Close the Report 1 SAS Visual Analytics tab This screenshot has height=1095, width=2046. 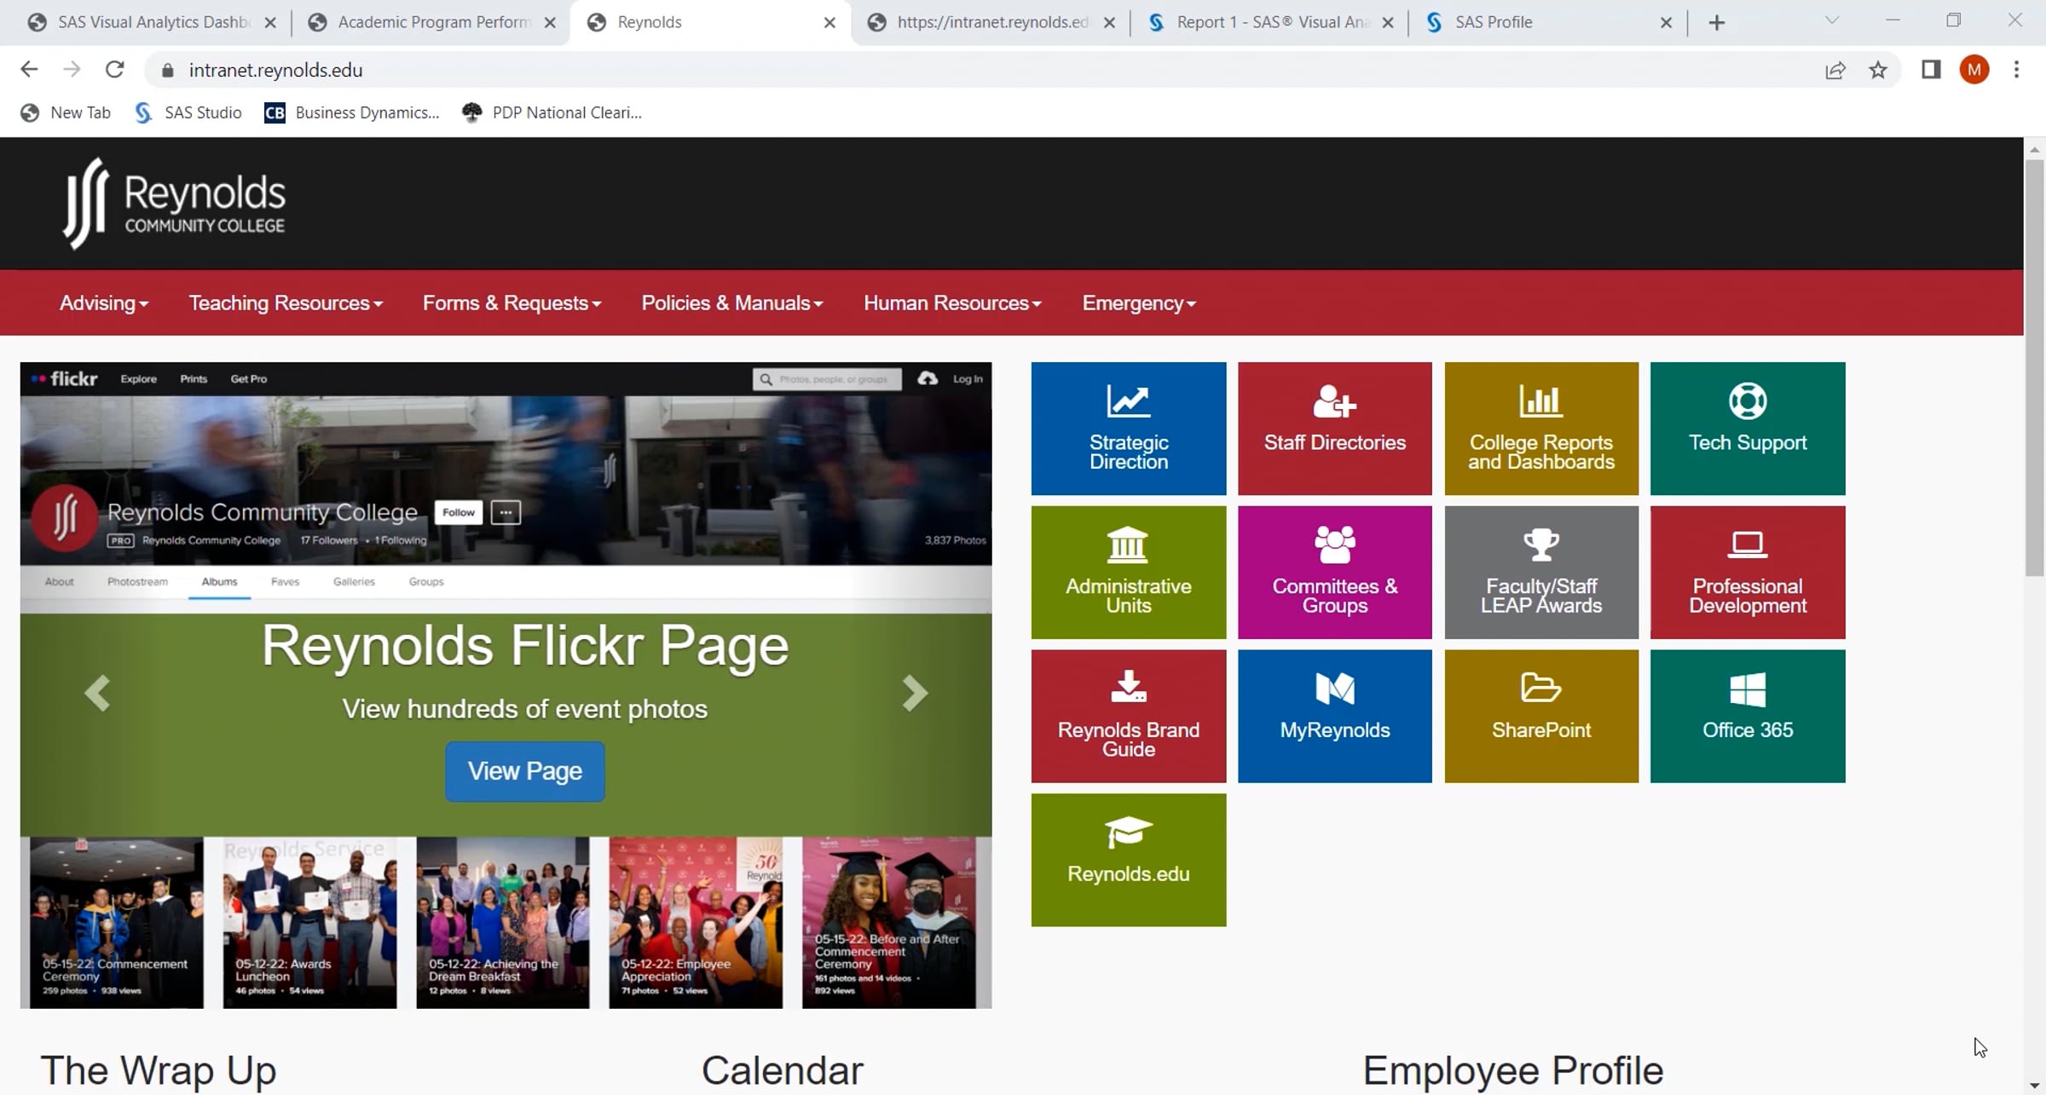[1388, 23]
